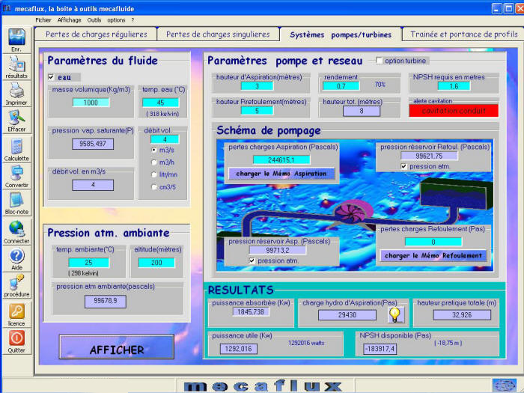Viewport: 524px width, 393px height.
Task: Click NPSH disponible value -183917,4
Action: [x=380, y=349]
